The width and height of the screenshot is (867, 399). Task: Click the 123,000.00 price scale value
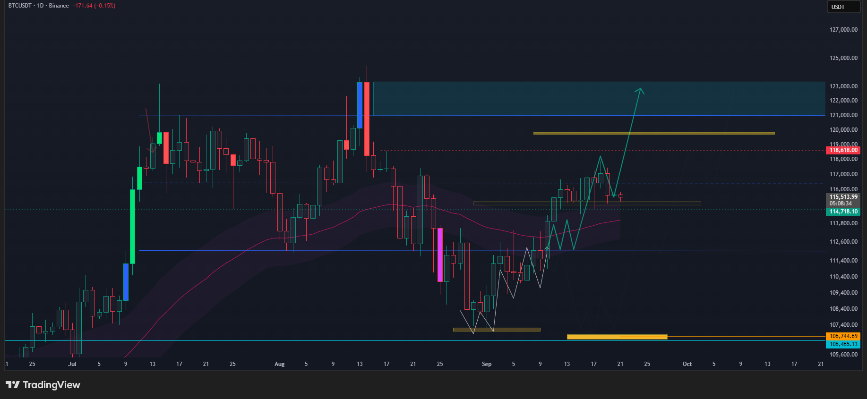[843, 86]
